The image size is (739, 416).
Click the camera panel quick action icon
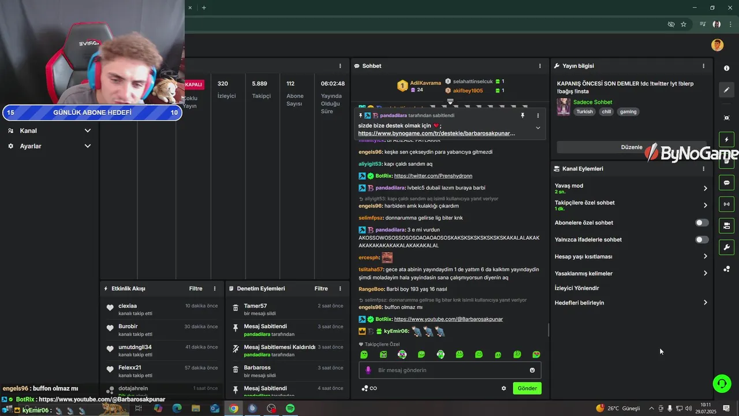pos(726,225)
